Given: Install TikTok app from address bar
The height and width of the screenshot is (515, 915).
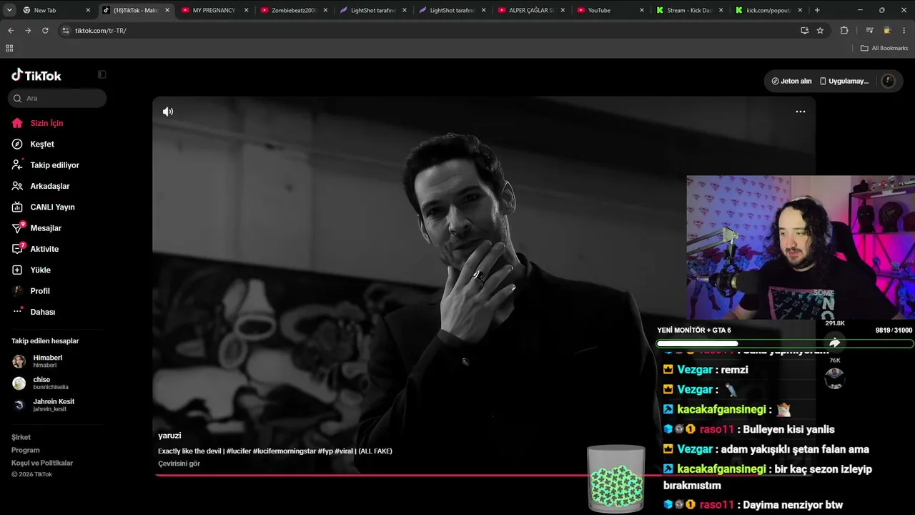Looking at the screenshot, I should coord(804,31).
